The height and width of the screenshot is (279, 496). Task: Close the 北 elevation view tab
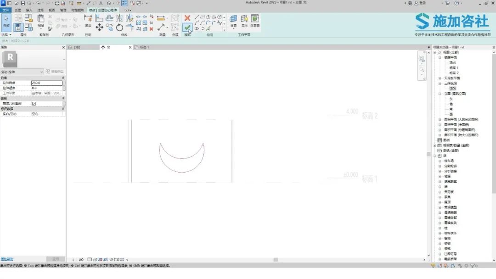pyautogui.click(x=130, y=47)
